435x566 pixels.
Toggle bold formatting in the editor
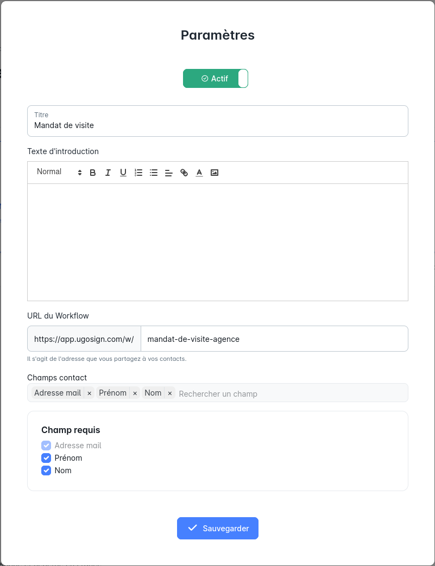pos(93,172)
